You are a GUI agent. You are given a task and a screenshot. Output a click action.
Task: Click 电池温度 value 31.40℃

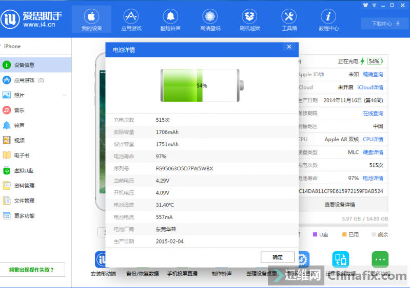pos(165,205)
